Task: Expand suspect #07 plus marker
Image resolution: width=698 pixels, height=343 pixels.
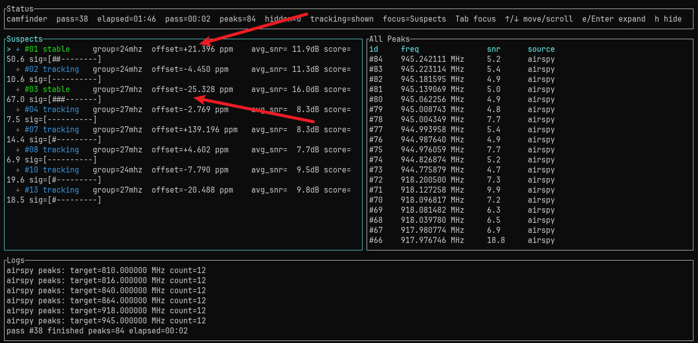Action: [x=18, y=130]
